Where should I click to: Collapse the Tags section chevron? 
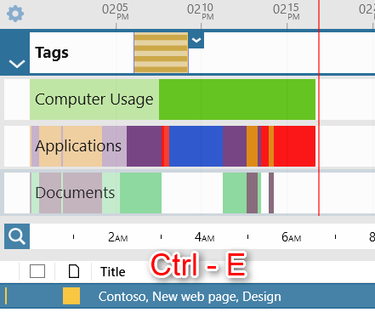pyautogui.click(x=17, y=64)
